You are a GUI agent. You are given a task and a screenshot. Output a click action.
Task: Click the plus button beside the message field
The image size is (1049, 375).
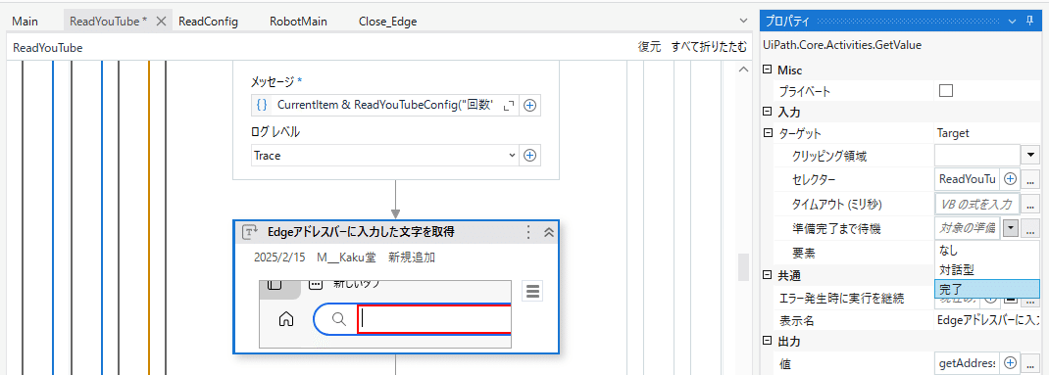point(529,105)
